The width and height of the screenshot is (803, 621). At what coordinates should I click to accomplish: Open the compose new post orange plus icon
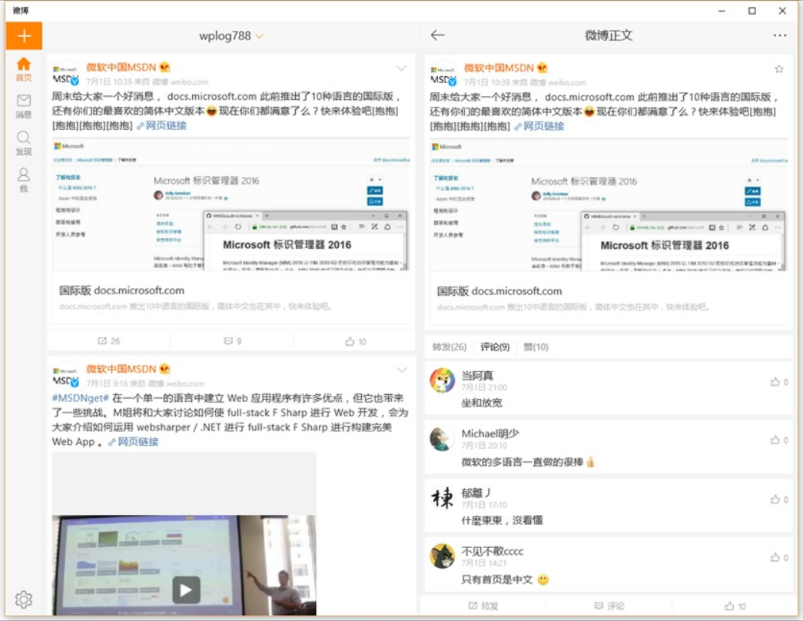click(24, 35)
